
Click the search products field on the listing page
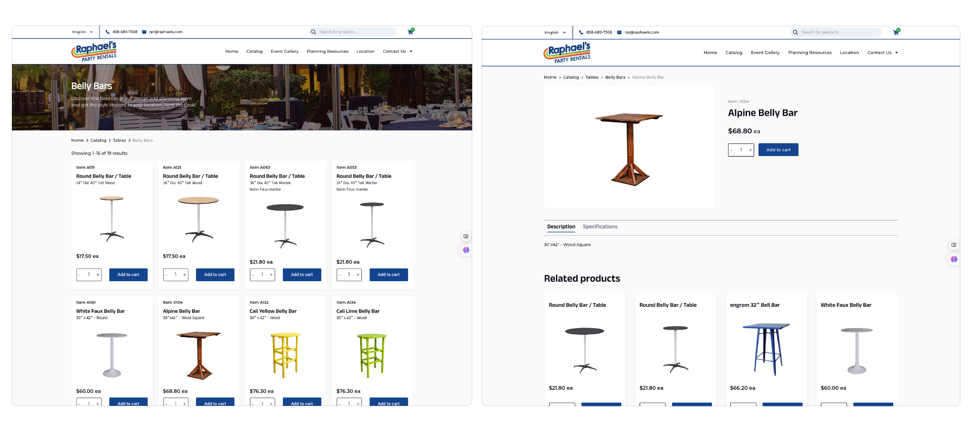tap(356, 32)
